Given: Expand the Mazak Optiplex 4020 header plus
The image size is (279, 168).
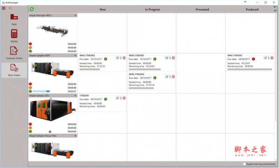Looking at the screenshot, I should (75, 56).
